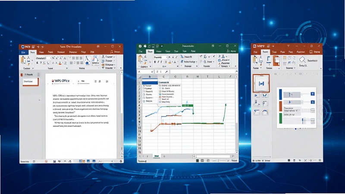Open the File tab in the green spreadsheet window
This screenshot has width=345, height=194.
pyautogui.click(x=141, y=51)
